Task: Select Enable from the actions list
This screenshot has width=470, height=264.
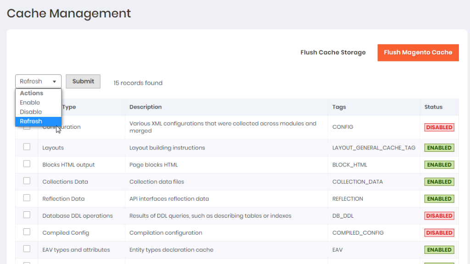Action: point(39,102)
